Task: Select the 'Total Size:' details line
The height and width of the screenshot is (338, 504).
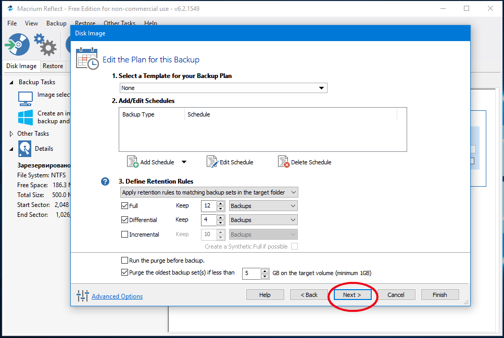Action: coord(44,195)
